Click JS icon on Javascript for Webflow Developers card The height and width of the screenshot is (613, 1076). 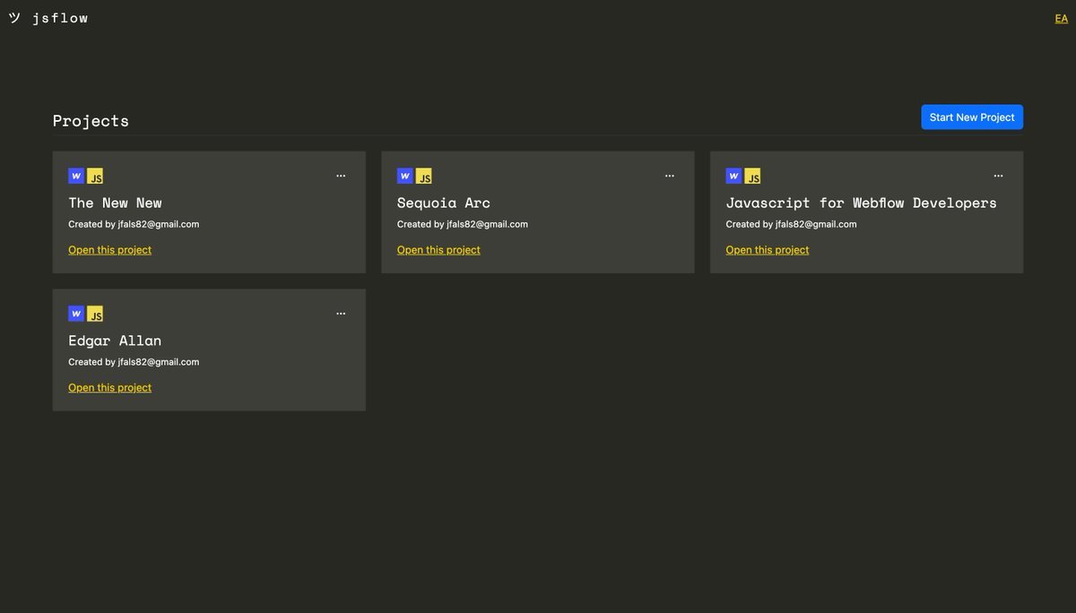tap(753, 177)
